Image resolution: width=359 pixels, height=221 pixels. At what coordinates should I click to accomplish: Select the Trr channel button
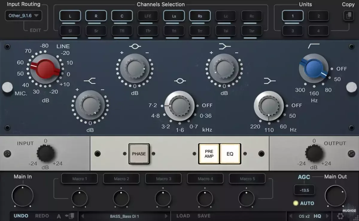[x=200, y=31]
